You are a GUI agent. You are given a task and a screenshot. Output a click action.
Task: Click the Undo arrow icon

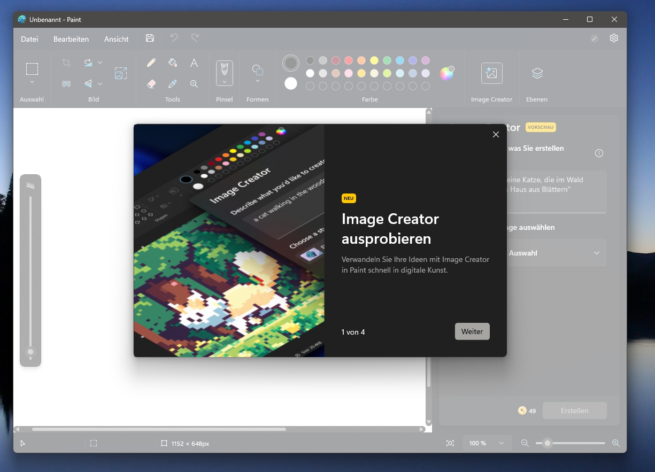click(x=174, y=38)
